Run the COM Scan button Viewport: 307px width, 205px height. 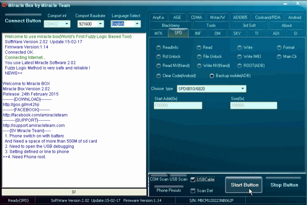point(159,179)
